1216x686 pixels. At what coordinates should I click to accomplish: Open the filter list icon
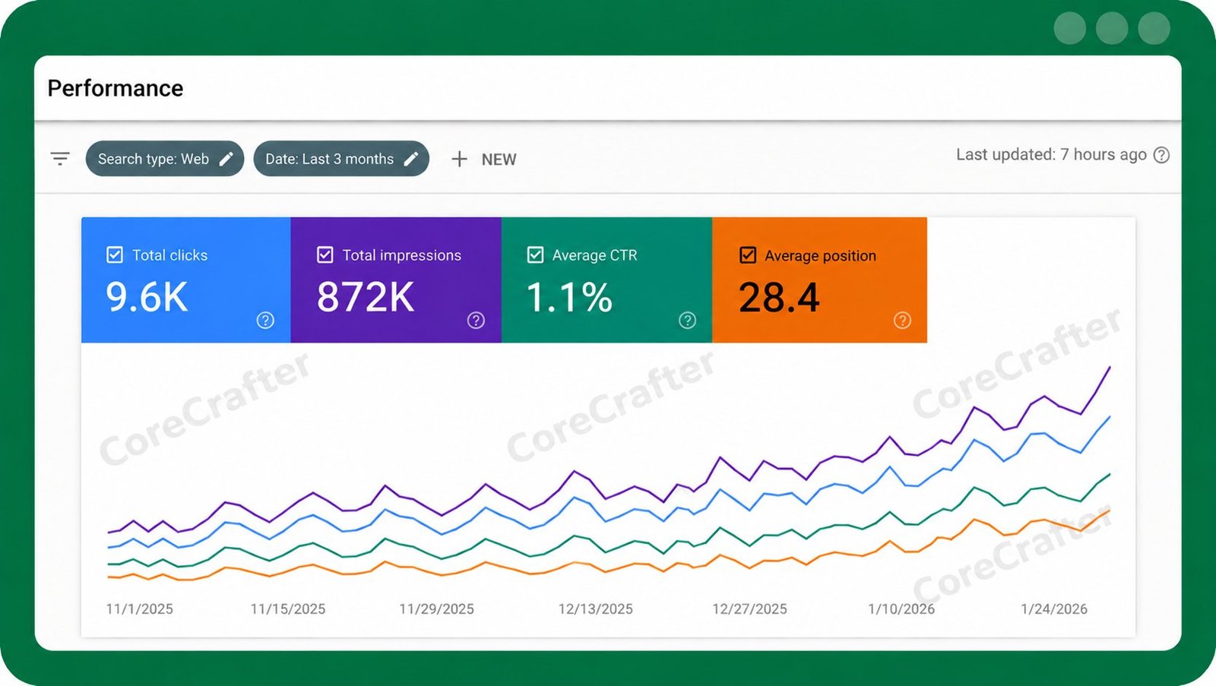[60, 159]
